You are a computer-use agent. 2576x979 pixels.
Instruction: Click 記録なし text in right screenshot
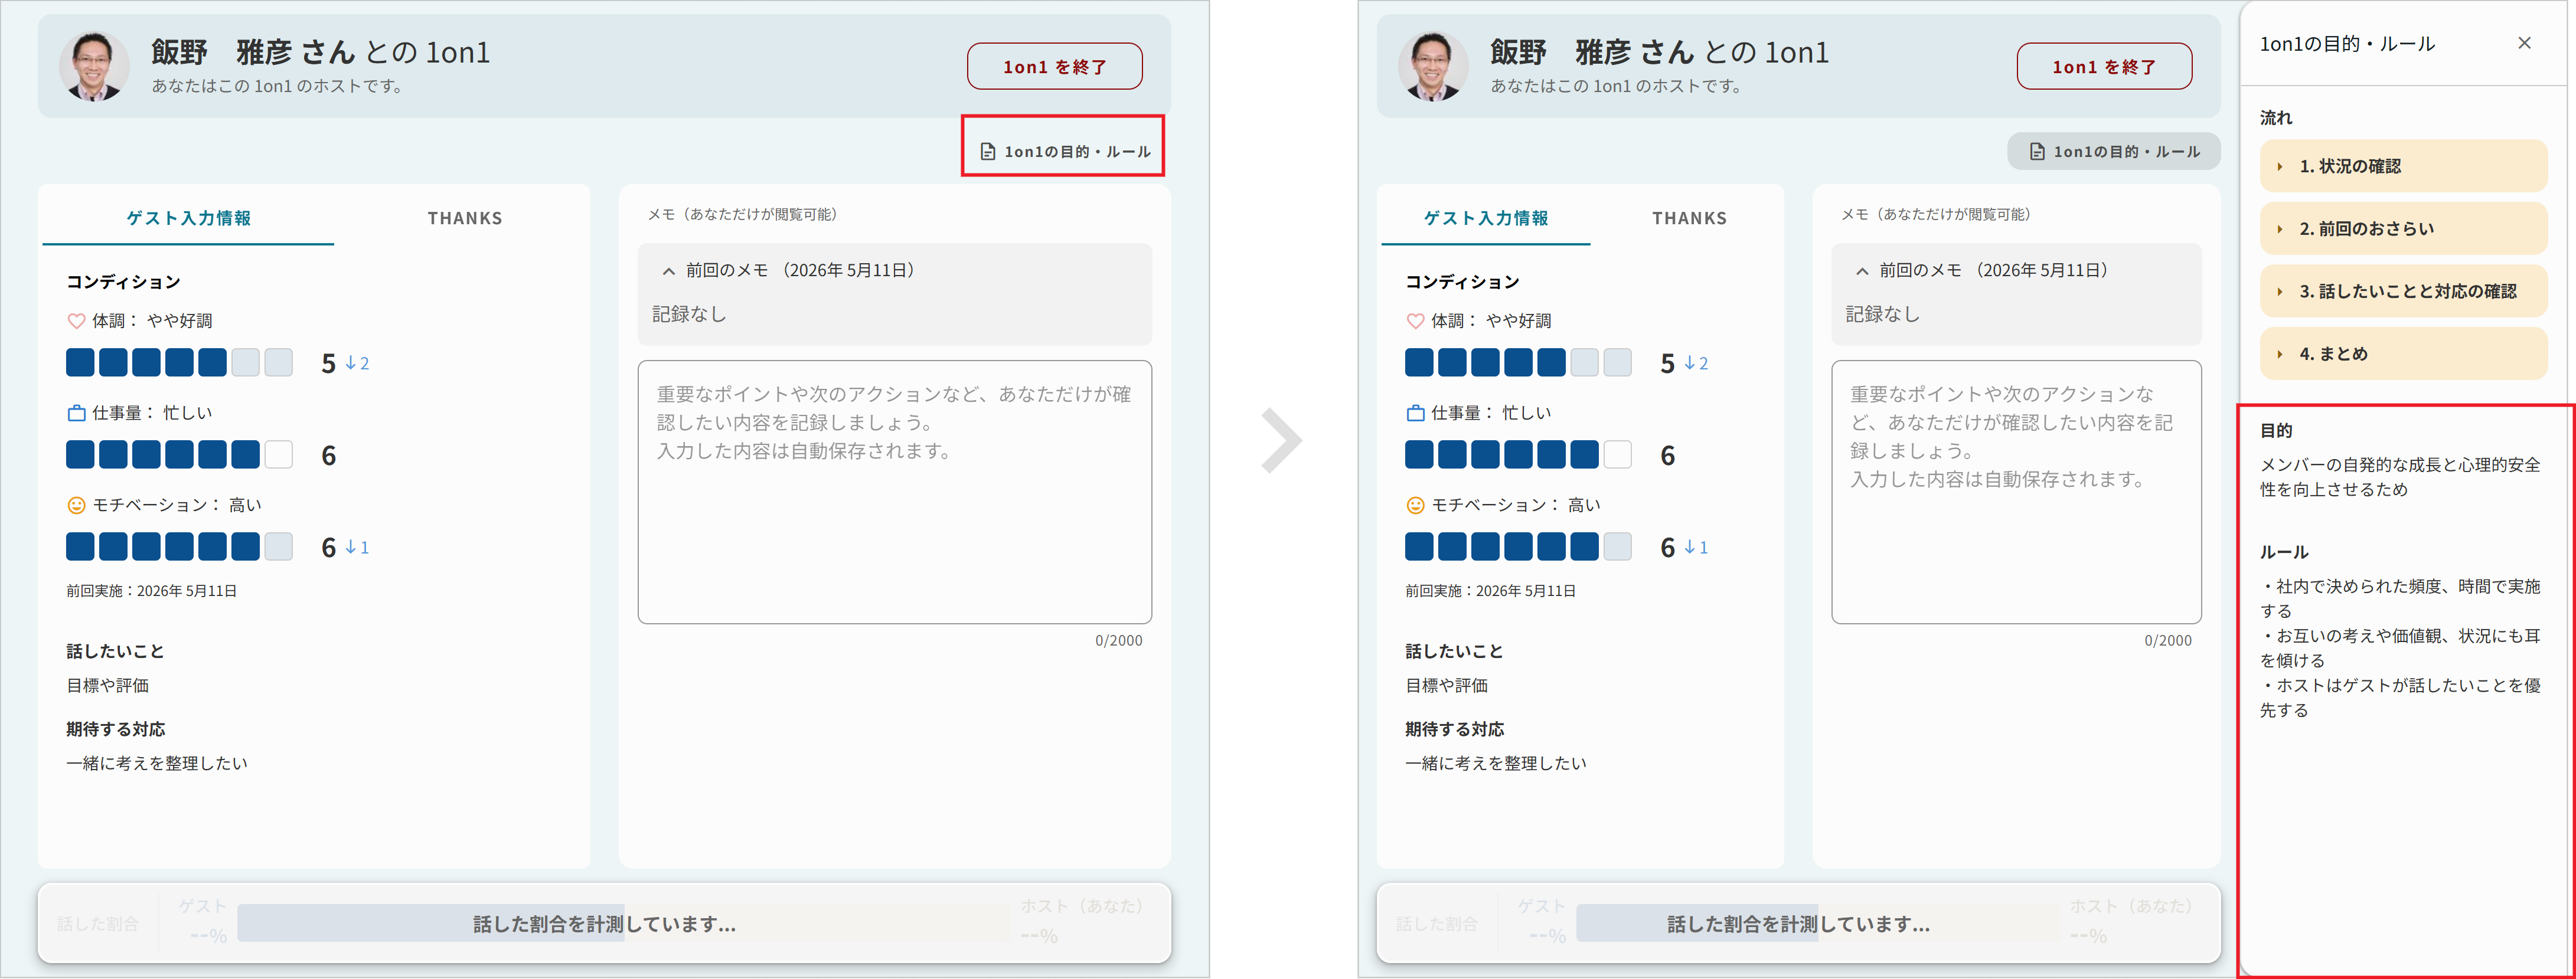click(1883, 314)
